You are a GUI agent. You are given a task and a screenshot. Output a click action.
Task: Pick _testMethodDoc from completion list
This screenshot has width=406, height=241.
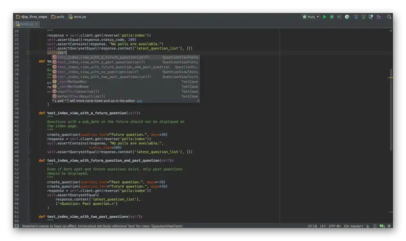pos(125,82)
